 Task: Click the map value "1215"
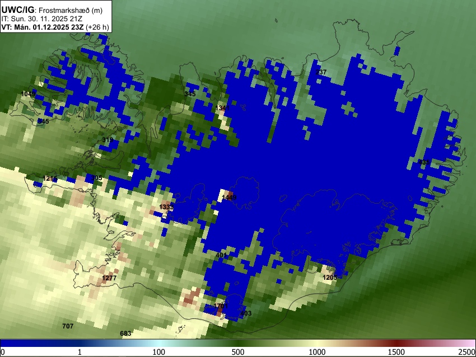coord(50,178)
